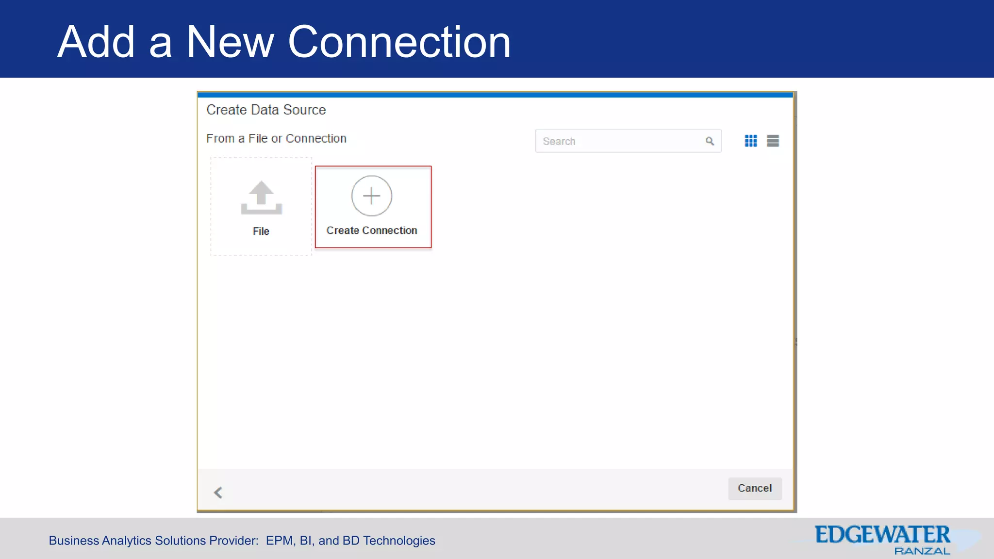The image size is (994, 559).
Task: Click the Create Connection plus icon
Action: point(372,196)
